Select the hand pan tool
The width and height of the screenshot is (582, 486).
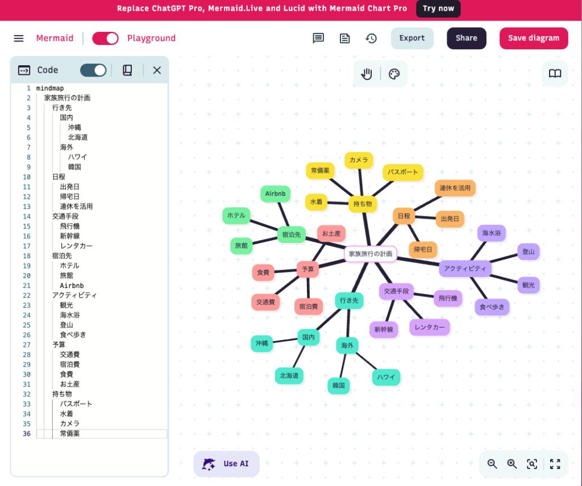[x=367, y=74]
